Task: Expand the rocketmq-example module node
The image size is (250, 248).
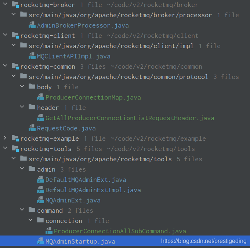Action: (5, 138)
